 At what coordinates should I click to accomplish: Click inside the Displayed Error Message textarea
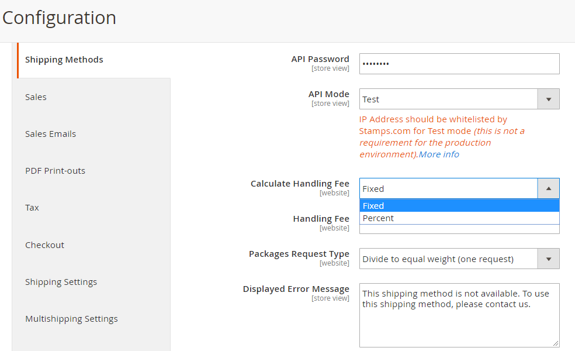(459, 322)
